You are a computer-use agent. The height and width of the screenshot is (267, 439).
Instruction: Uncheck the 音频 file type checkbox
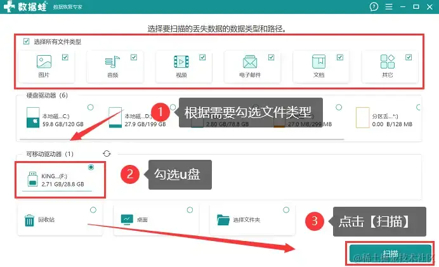(x=134, y=57)
